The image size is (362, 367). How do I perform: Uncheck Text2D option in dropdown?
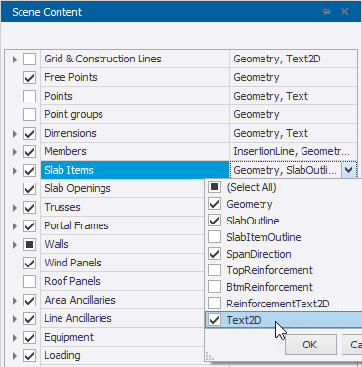pyautogui.click(x=214, y=320)
